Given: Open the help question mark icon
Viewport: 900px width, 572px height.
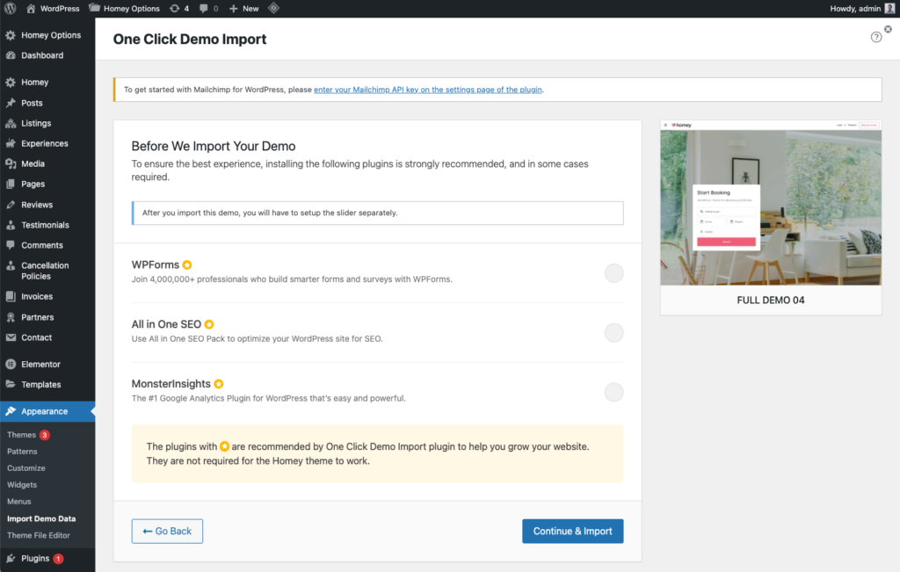Looking at the screenshot, I should 876,37.
